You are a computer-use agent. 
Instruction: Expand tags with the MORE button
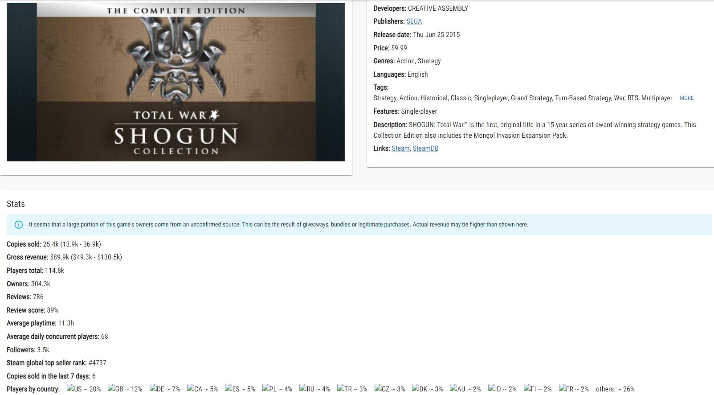pos(686,98)
